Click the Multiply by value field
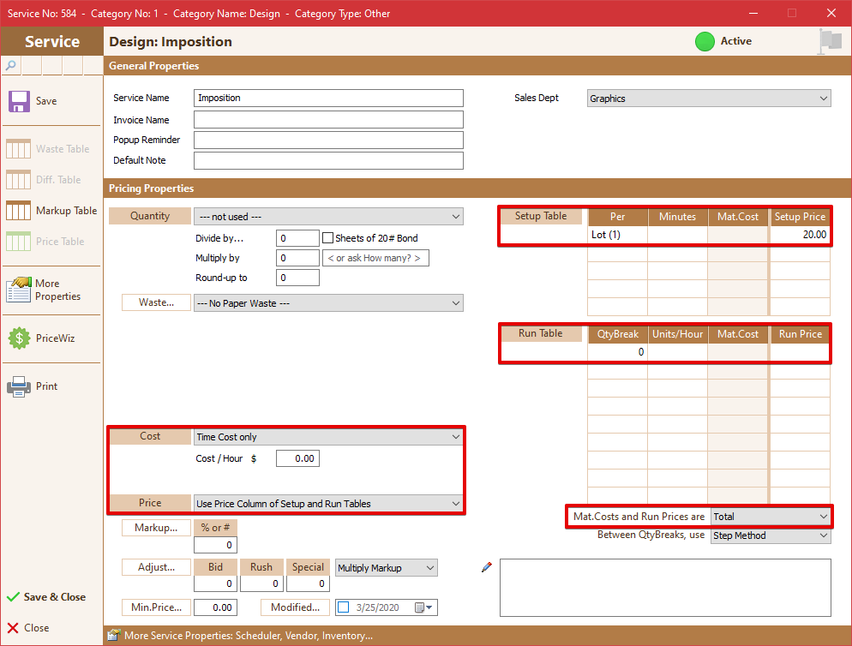852x646 pixels. coord(297,258)
